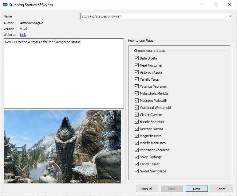Click the 'How to use Flags' group label
Screen dimensions: 237x196
pos(140,40)
